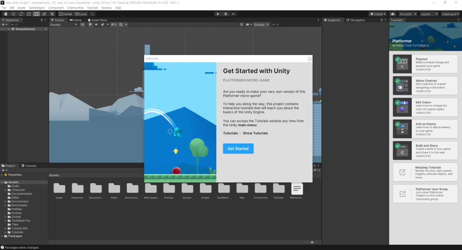The image size is (462, 250).
Task: Open the File menu
Action: 4,8
